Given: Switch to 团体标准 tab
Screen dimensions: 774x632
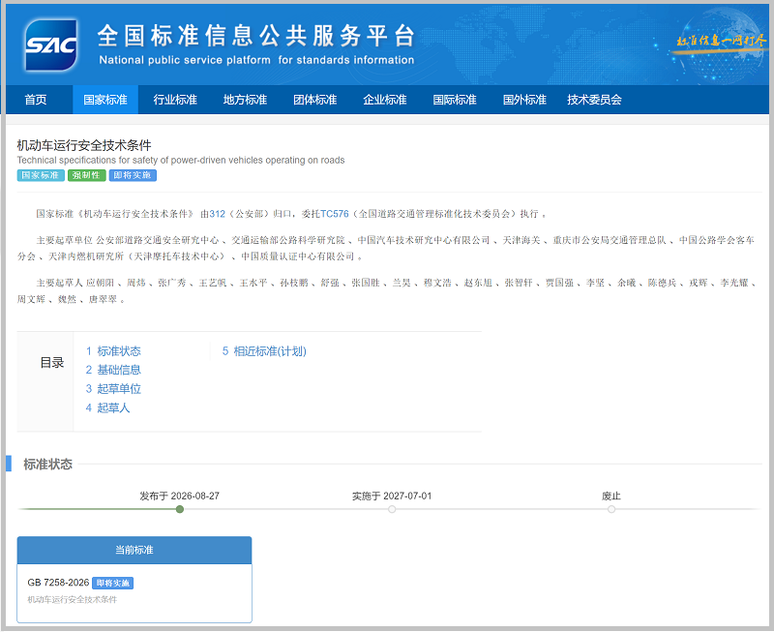Looking at the screenshot, I should (315, 100).
